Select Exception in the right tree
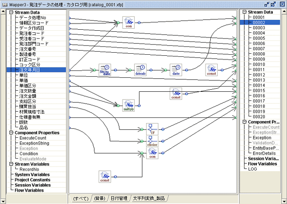Viewport: 287px width, 204px height. click(x=262, y=138)
